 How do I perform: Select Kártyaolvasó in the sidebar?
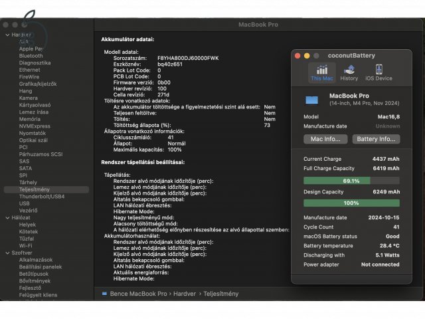coord(35,105)
